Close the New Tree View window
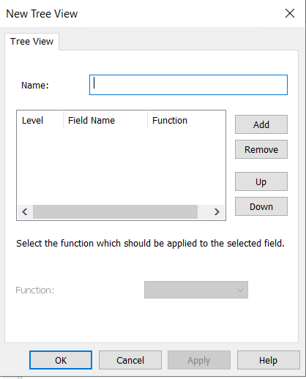Viewport: 306px width, 379px height. 290,13
